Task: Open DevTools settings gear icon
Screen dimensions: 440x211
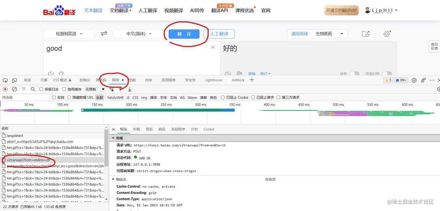Action: click(x=414, y=80)
